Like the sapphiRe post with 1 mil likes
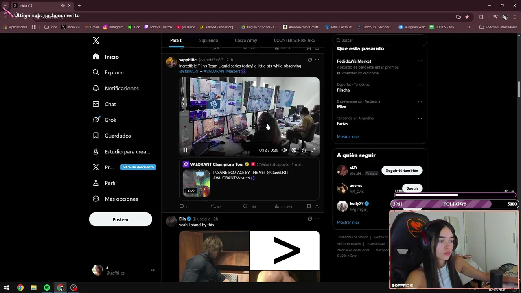 coord(250,207)
